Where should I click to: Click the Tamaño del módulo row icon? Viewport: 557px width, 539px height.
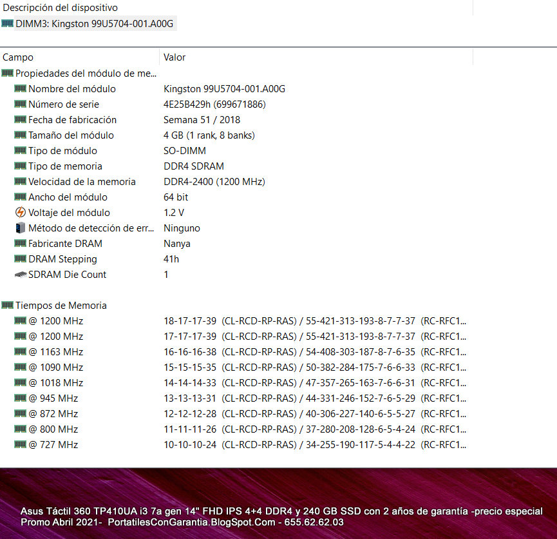(x=20, y=135)
